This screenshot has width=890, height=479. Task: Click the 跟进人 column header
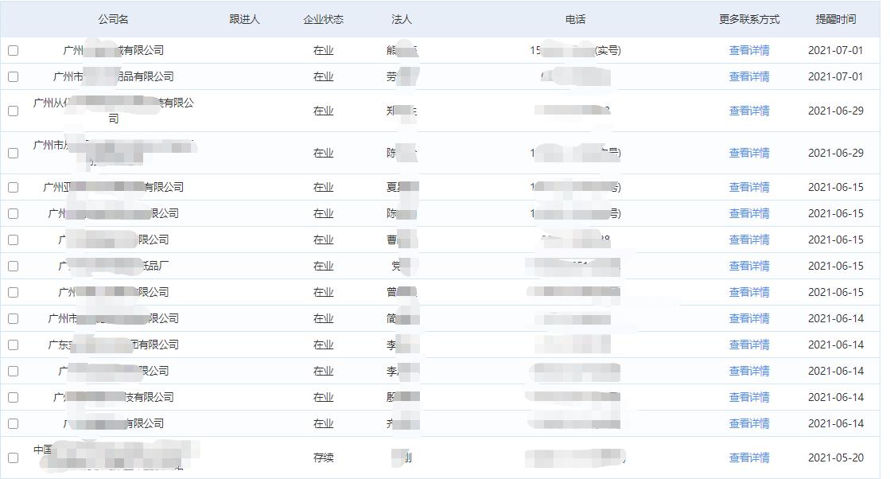243,19
